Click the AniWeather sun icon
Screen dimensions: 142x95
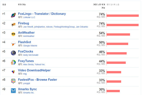pos(13,34)
